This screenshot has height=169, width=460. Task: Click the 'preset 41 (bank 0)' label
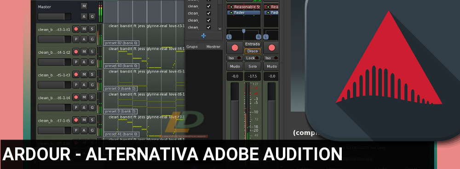click(x=121, y=134)
